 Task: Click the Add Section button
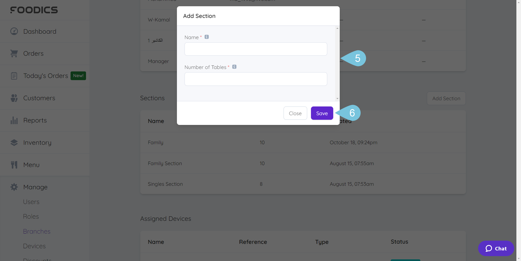(x=446, y=98)
